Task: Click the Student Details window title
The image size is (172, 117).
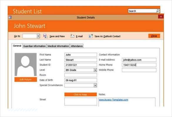Action: [86, 18]
